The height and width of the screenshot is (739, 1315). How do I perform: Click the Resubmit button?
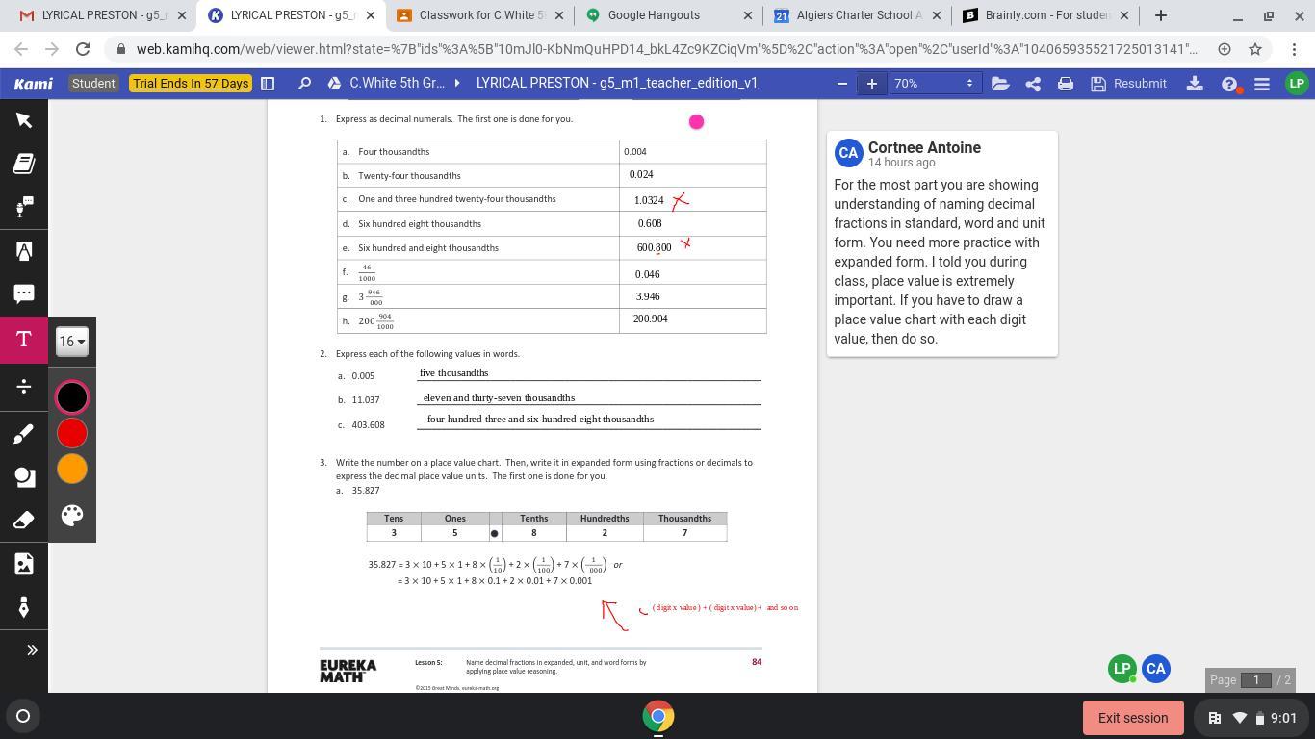(x=1128, y=84)
